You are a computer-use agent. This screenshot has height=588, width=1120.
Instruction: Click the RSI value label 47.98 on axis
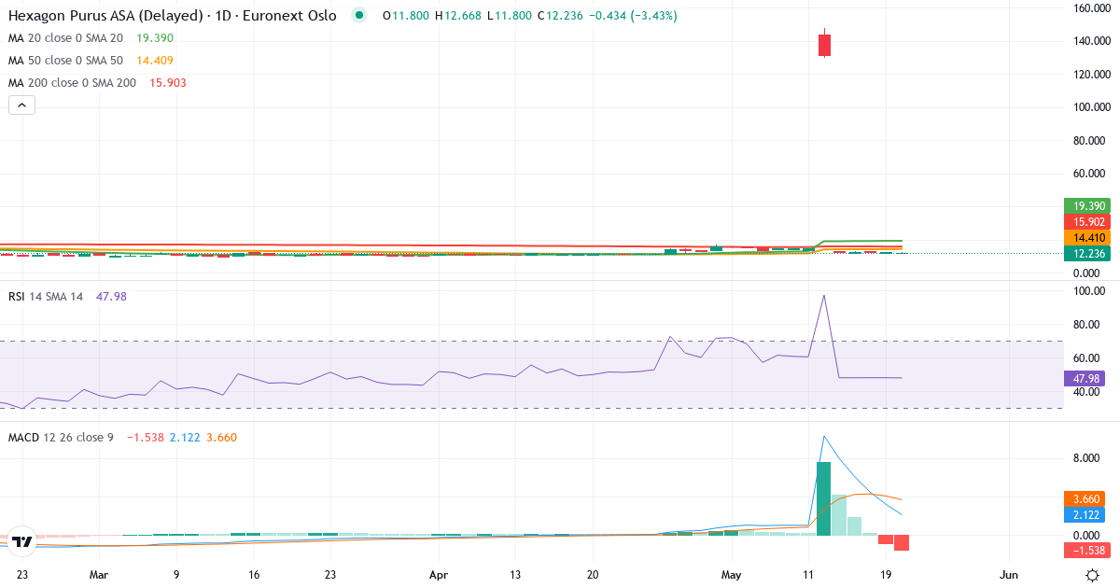1084,379
